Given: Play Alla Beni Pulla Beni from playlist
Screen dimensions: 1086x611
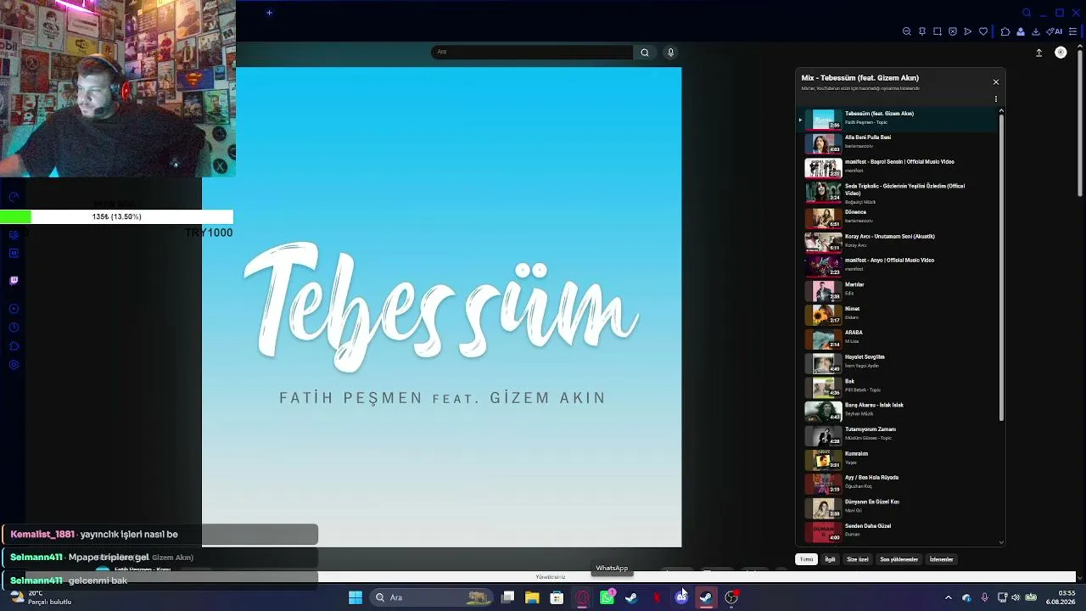Looking at the screenshot, I should 897,143.
